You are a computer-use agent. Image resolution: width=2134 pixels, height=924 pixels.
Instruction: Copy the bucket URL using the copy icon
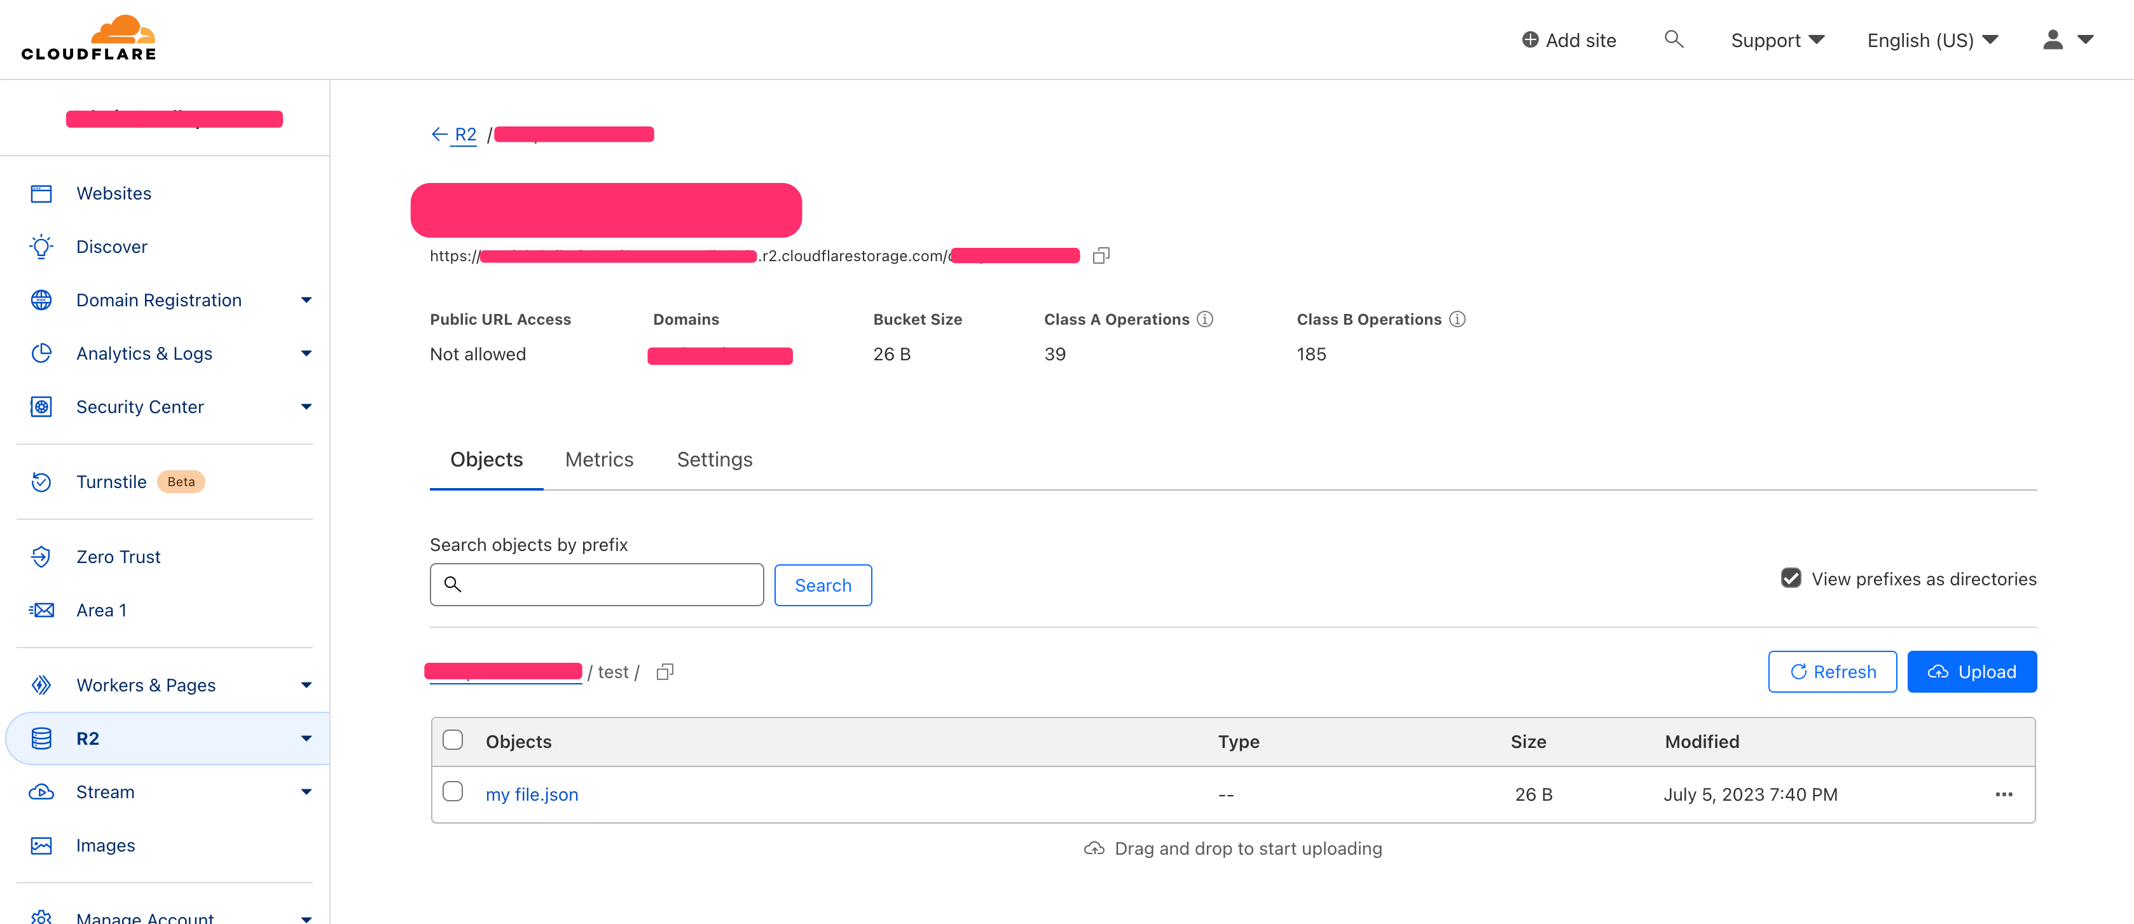pos(1101,255)
